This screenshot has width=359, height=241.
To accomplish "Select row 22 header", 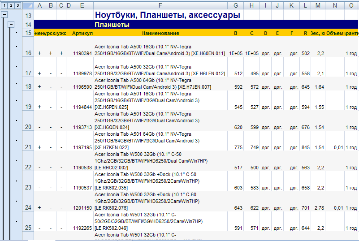I will point(28,161).
